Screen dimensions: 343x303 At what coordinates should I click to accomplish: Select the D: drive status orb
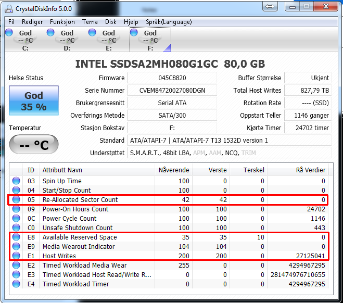[x=50, y=32]
